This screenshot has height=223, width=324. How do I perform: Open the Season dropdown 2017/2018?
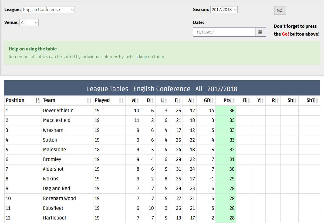tap(224, 9)
